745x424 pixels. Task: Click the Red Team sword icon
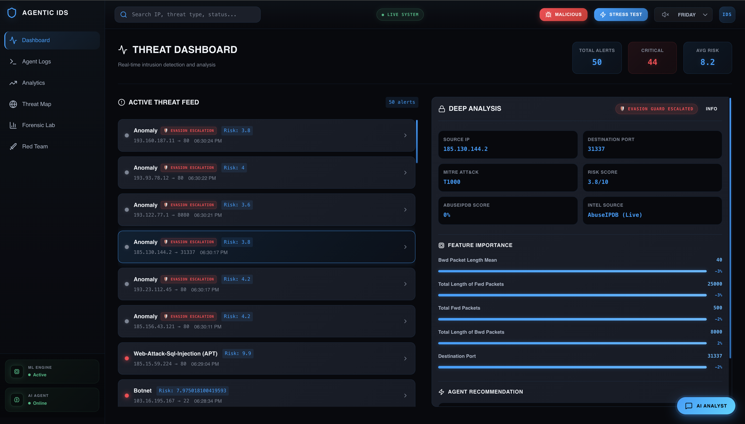13,147
